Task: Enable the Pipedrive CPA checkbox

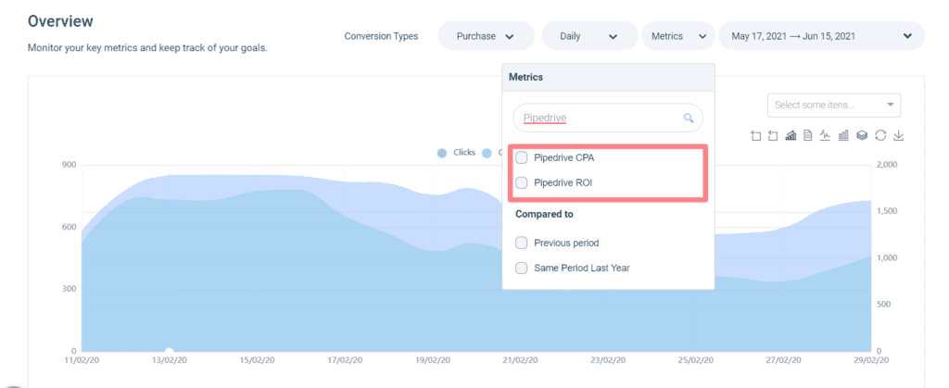Action: (522, 157)
